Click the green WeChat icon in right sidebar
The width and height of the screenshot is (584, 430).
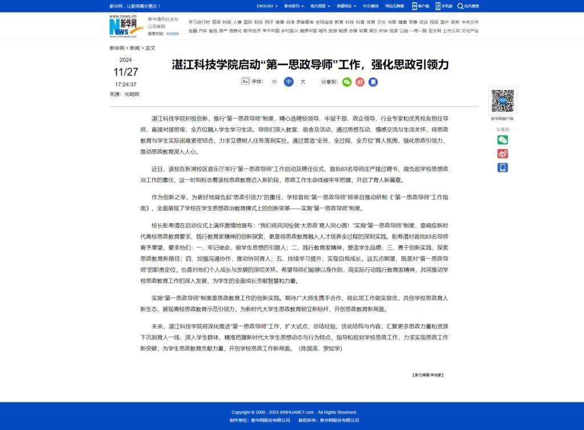pyautogui.click(x=502, y=140)
